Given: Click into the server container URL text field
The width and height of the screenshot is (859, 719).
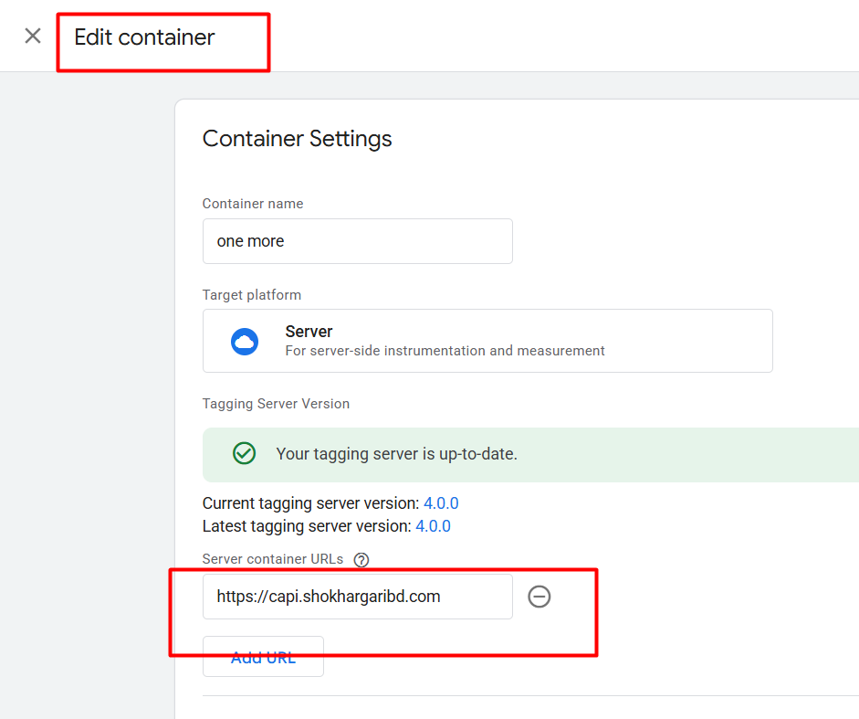Looking at the screenshot, I should 357,597.
